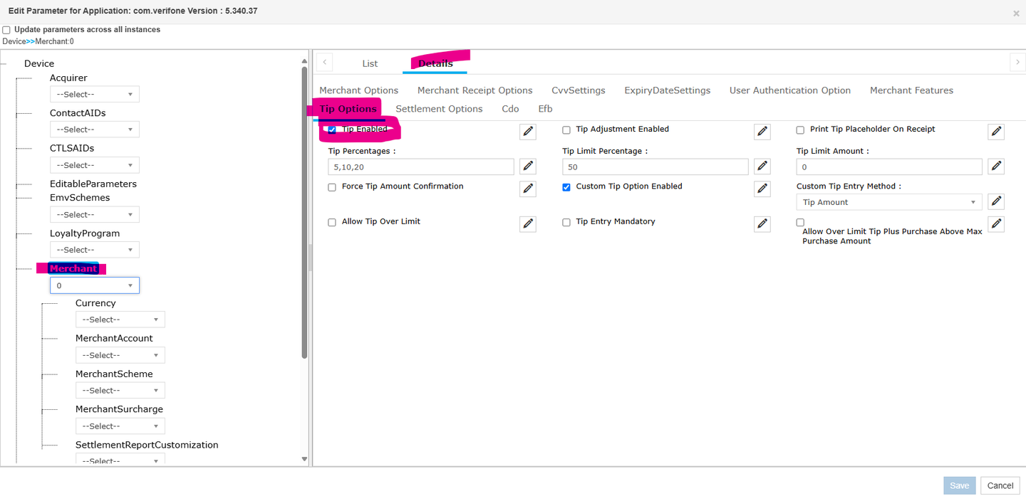
Task: Click the edit pencil for Tip Adjustment Enabled
Action: 762,131
